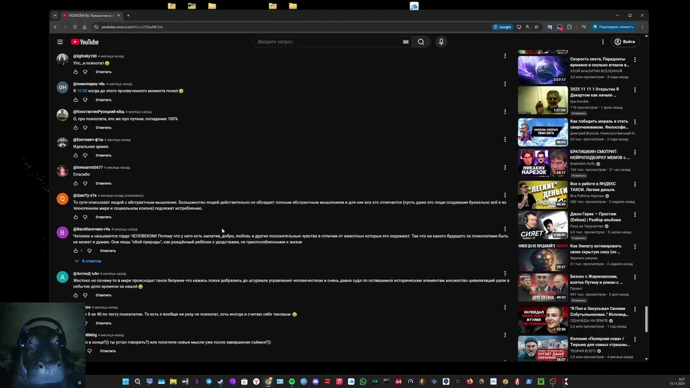Reply to the @lovecarrot5677 comment
Viewport: 690px width, 388px height.
click(x=103, y=183)
